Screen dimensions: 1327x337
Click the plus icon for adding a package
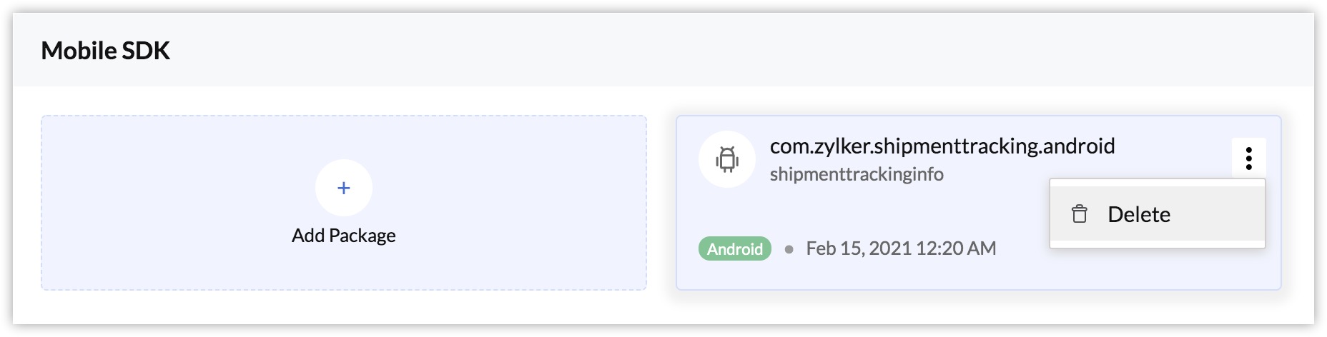point(344,188)
